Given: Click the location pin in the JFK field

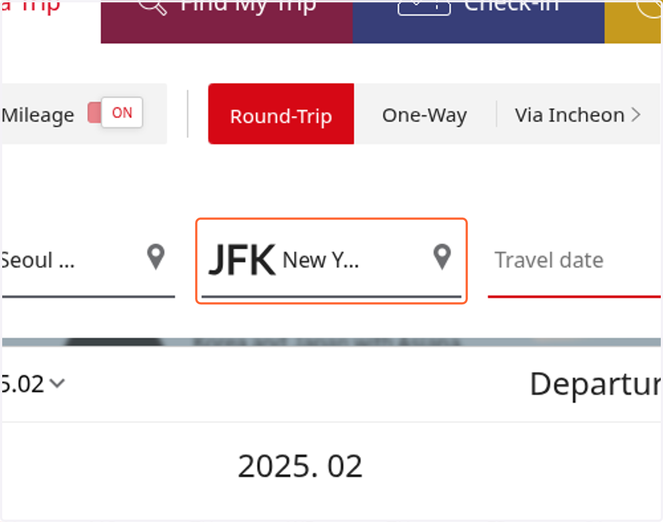Looking at the screenshot, I should pos(441,257).
